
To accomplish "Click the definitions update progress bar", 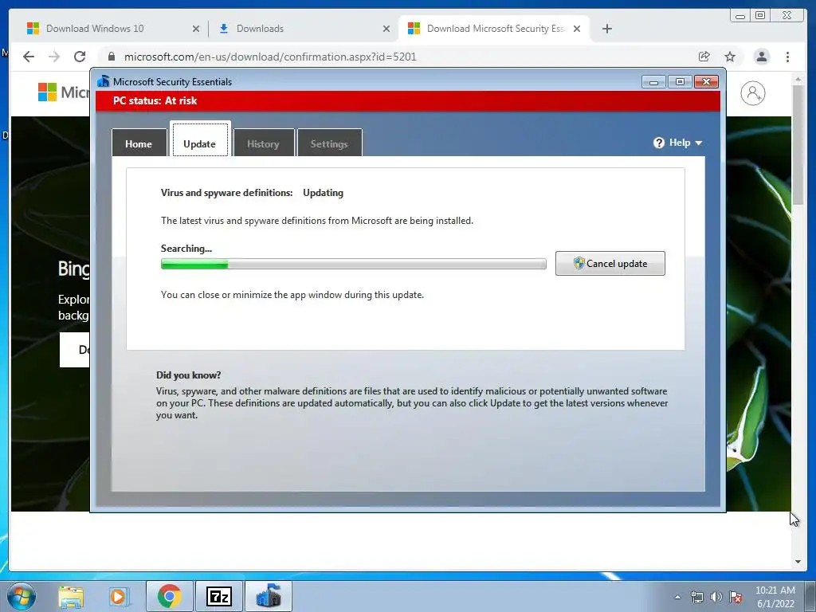I will tap(353, 264).
